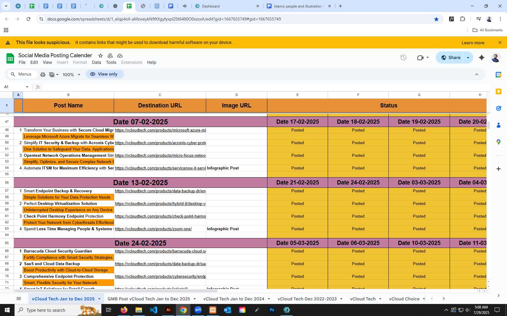Switch to GMB Post vCloud Tech sheet tab
The image size is (507, 316).
(149, 299)
